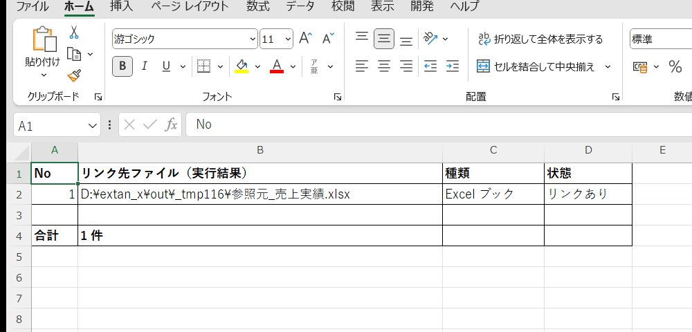
Task: Open alignment group dialog launcher
Action: [616, 97]
